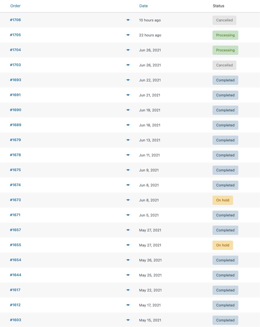Preview order #1644 with eye icon
260x327 pixels.
tap(128, 275)
